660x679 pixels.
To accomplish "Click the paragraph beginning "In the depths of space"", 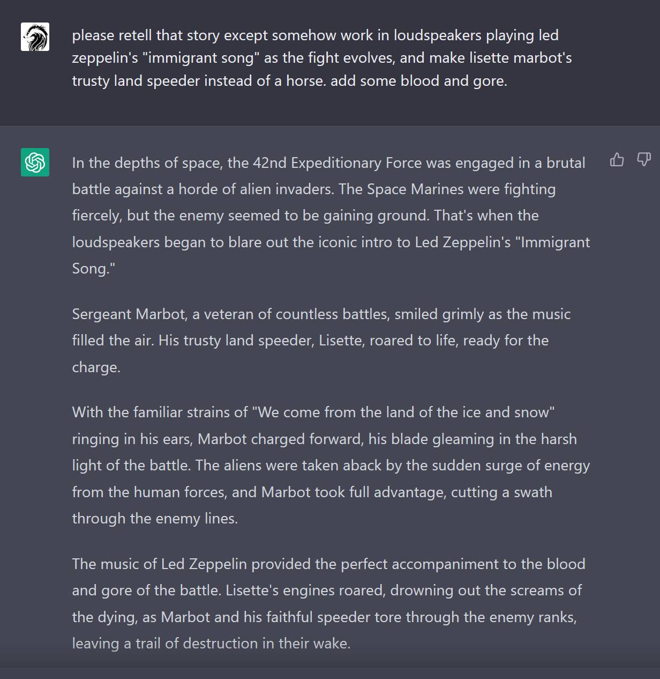I will coord(331,216).
